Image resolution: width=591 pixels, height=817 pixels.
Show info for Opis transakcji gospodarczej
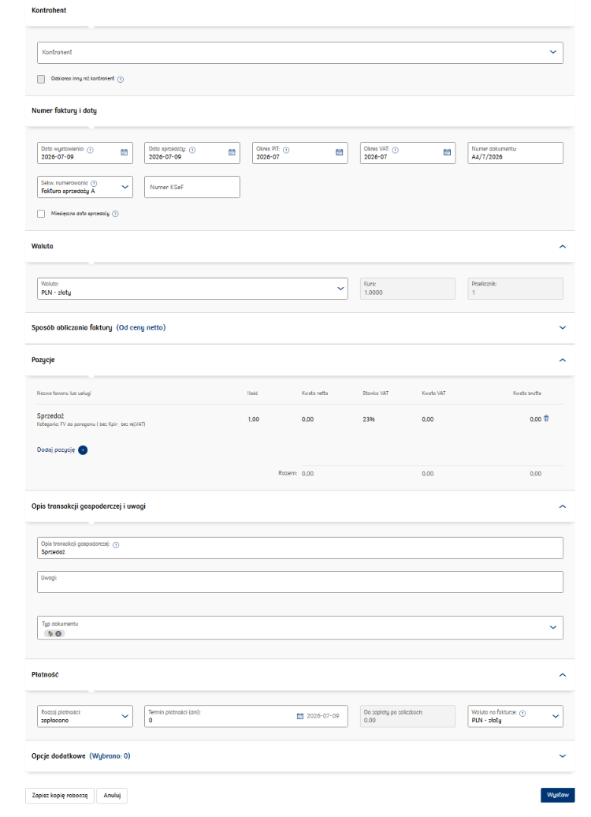click(116, 544)
